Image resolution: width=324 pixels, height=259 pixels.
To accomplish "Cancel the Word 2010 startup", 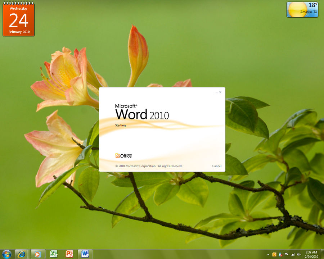I will tap(217, 166).
